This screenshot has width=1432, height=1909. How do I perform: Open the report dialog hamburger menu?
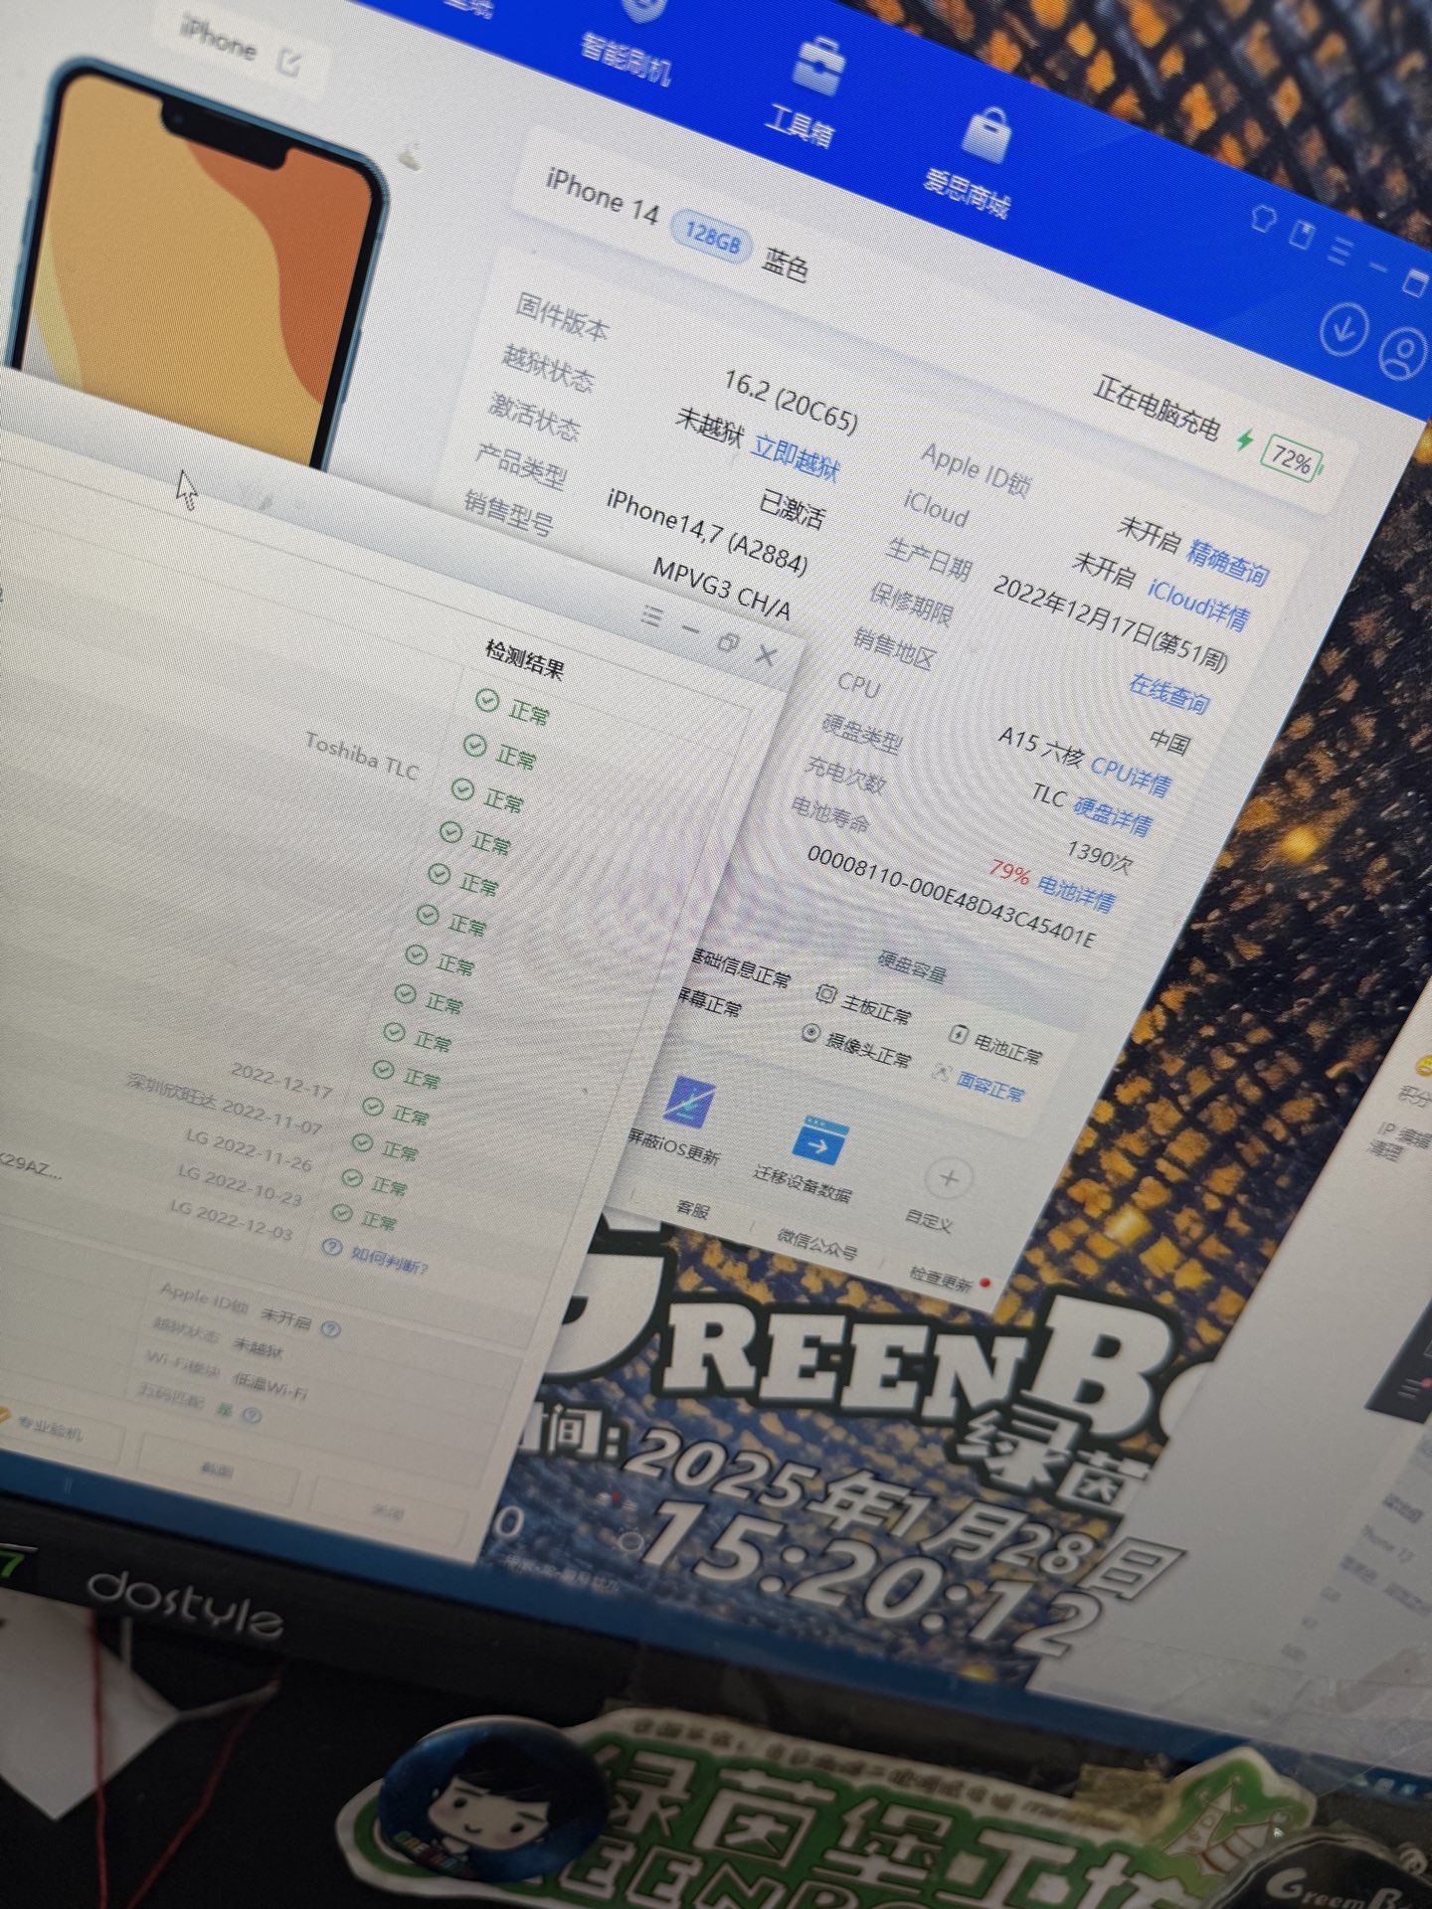click(651, 616)
